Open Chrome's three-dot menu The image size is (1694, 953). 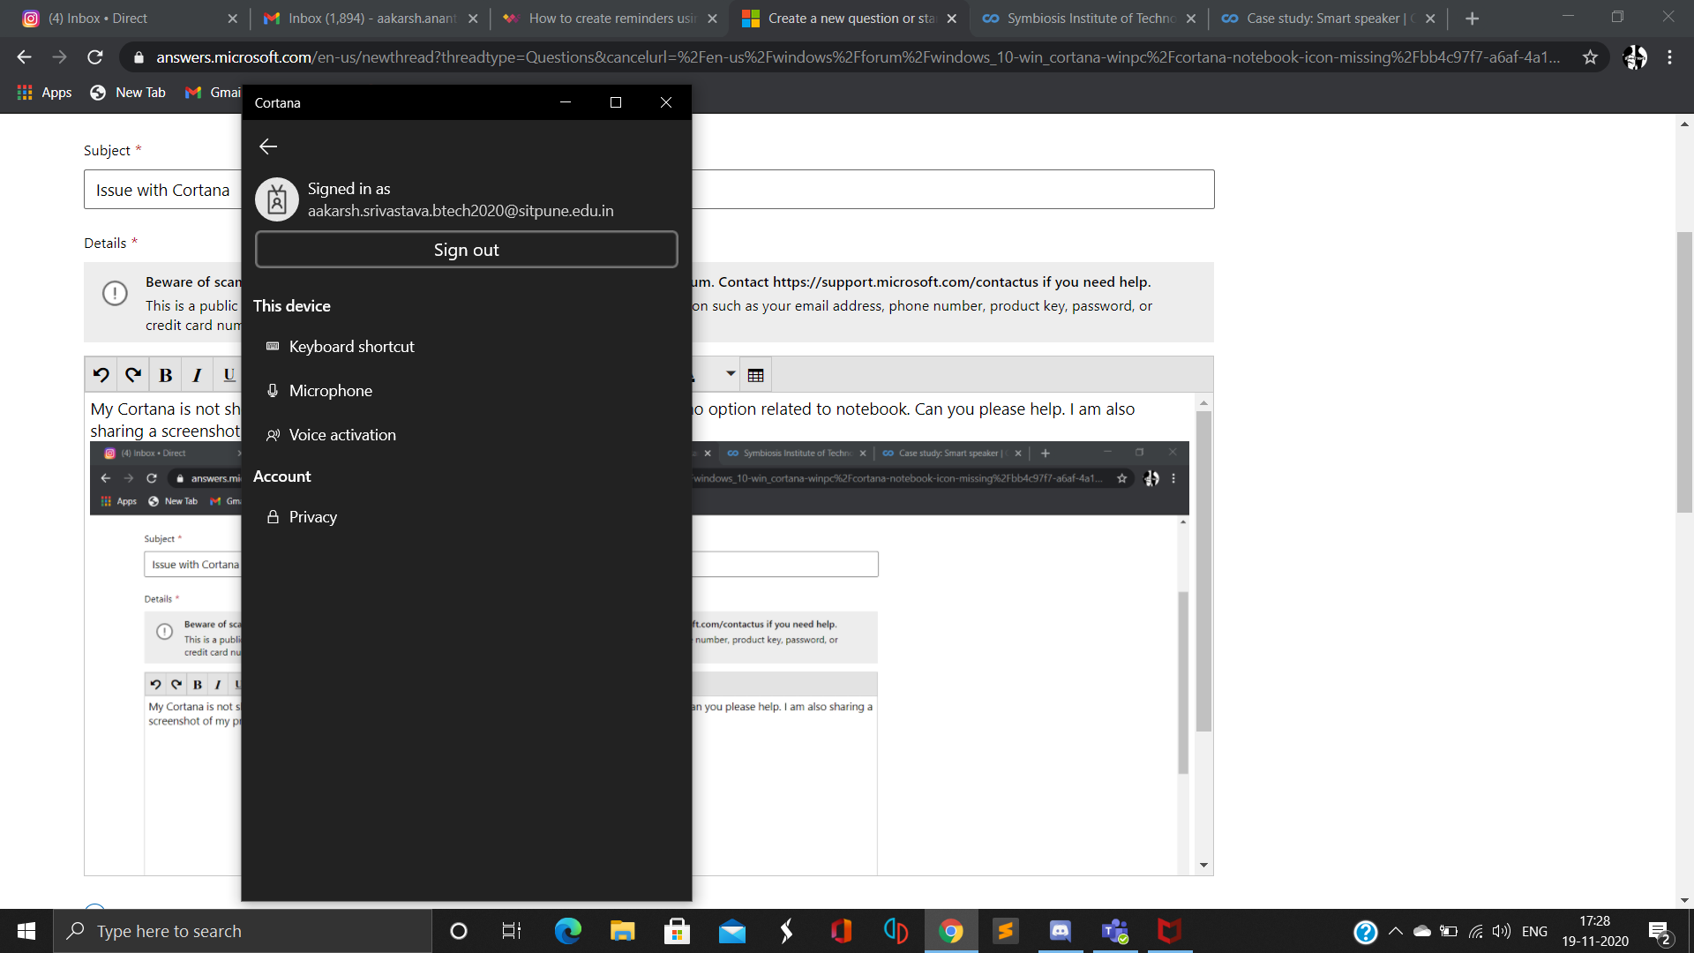coord(1670,57)
